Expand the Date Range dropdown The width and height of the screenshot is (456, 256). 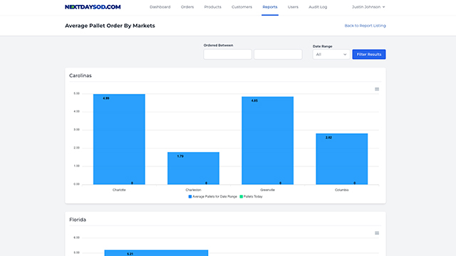(331, 54)
